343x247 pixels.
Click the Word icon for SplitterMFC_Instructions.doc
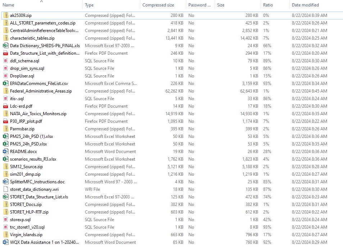[x=5, y=182]
